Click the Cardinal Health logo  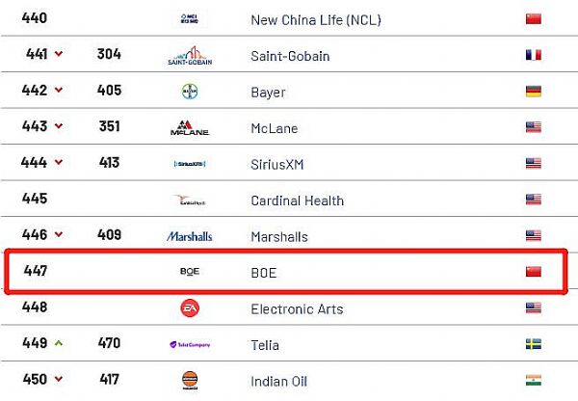(x=190, y=200)
